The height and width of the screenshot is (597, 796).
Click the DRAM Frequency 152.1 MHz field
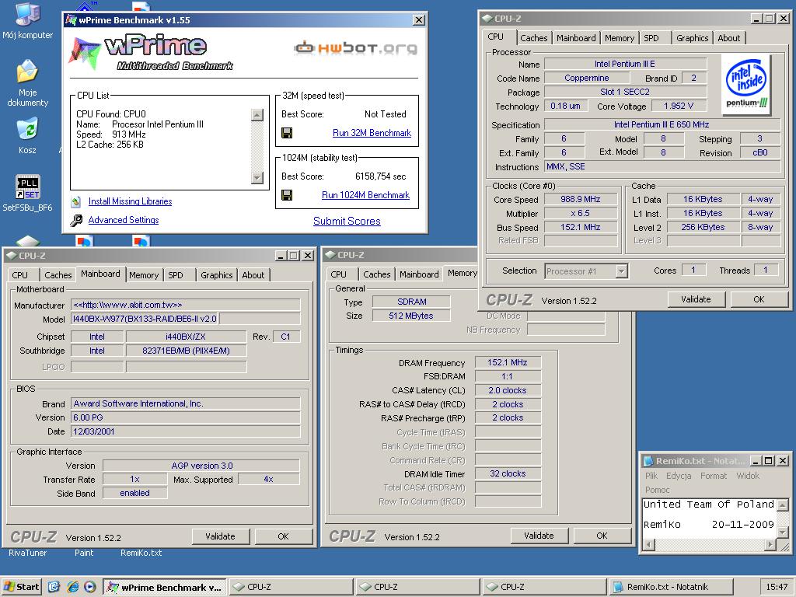[x=508, y=362]
